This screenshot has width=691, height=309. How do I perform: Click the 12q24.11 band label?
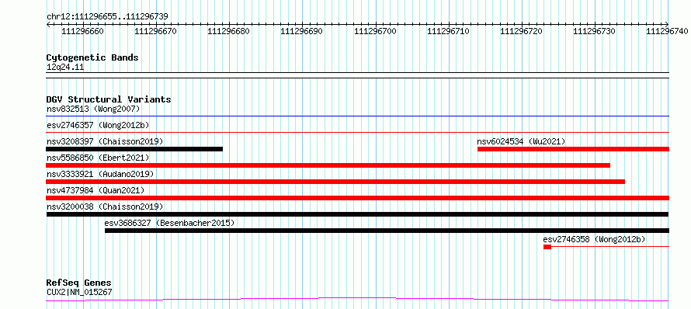65,68
